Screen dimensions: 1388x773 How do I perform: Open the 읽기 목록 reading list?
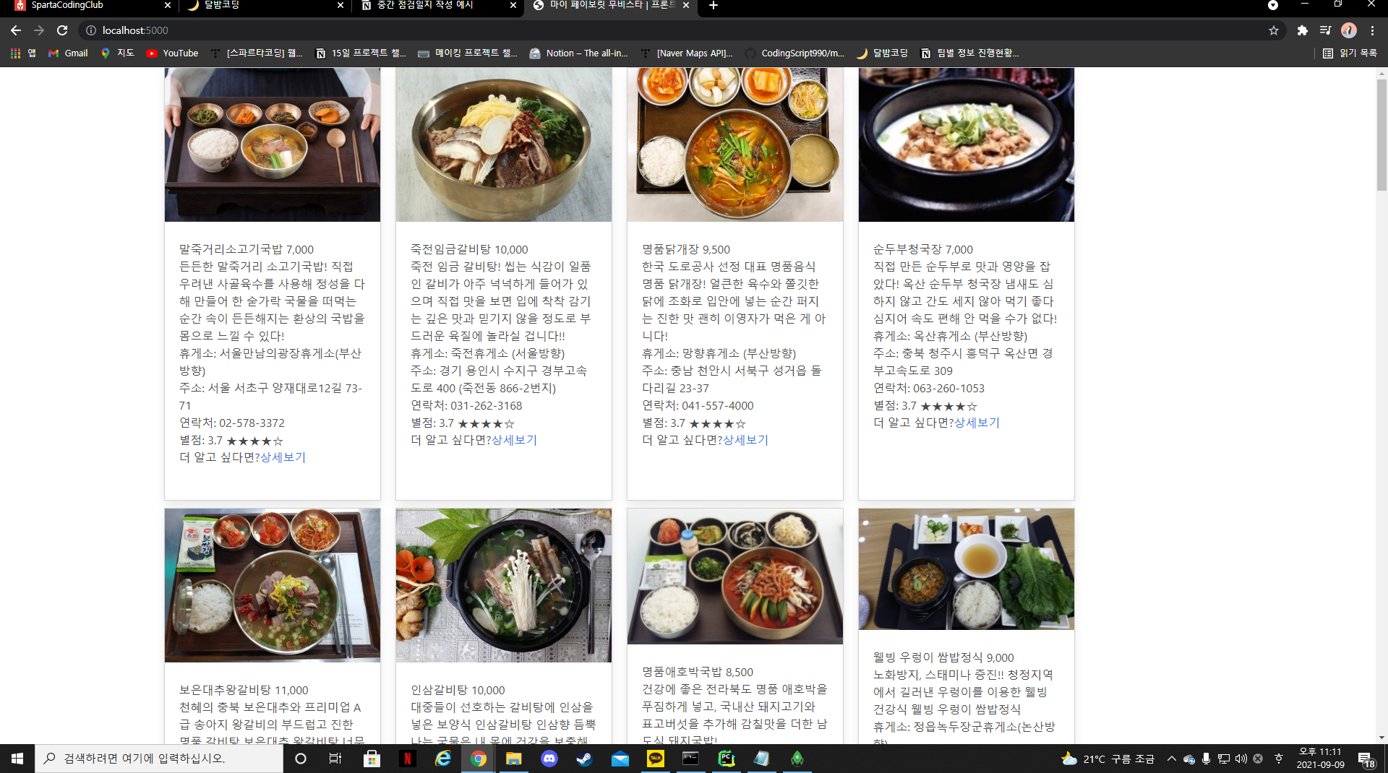click(x=1350, y=53)
